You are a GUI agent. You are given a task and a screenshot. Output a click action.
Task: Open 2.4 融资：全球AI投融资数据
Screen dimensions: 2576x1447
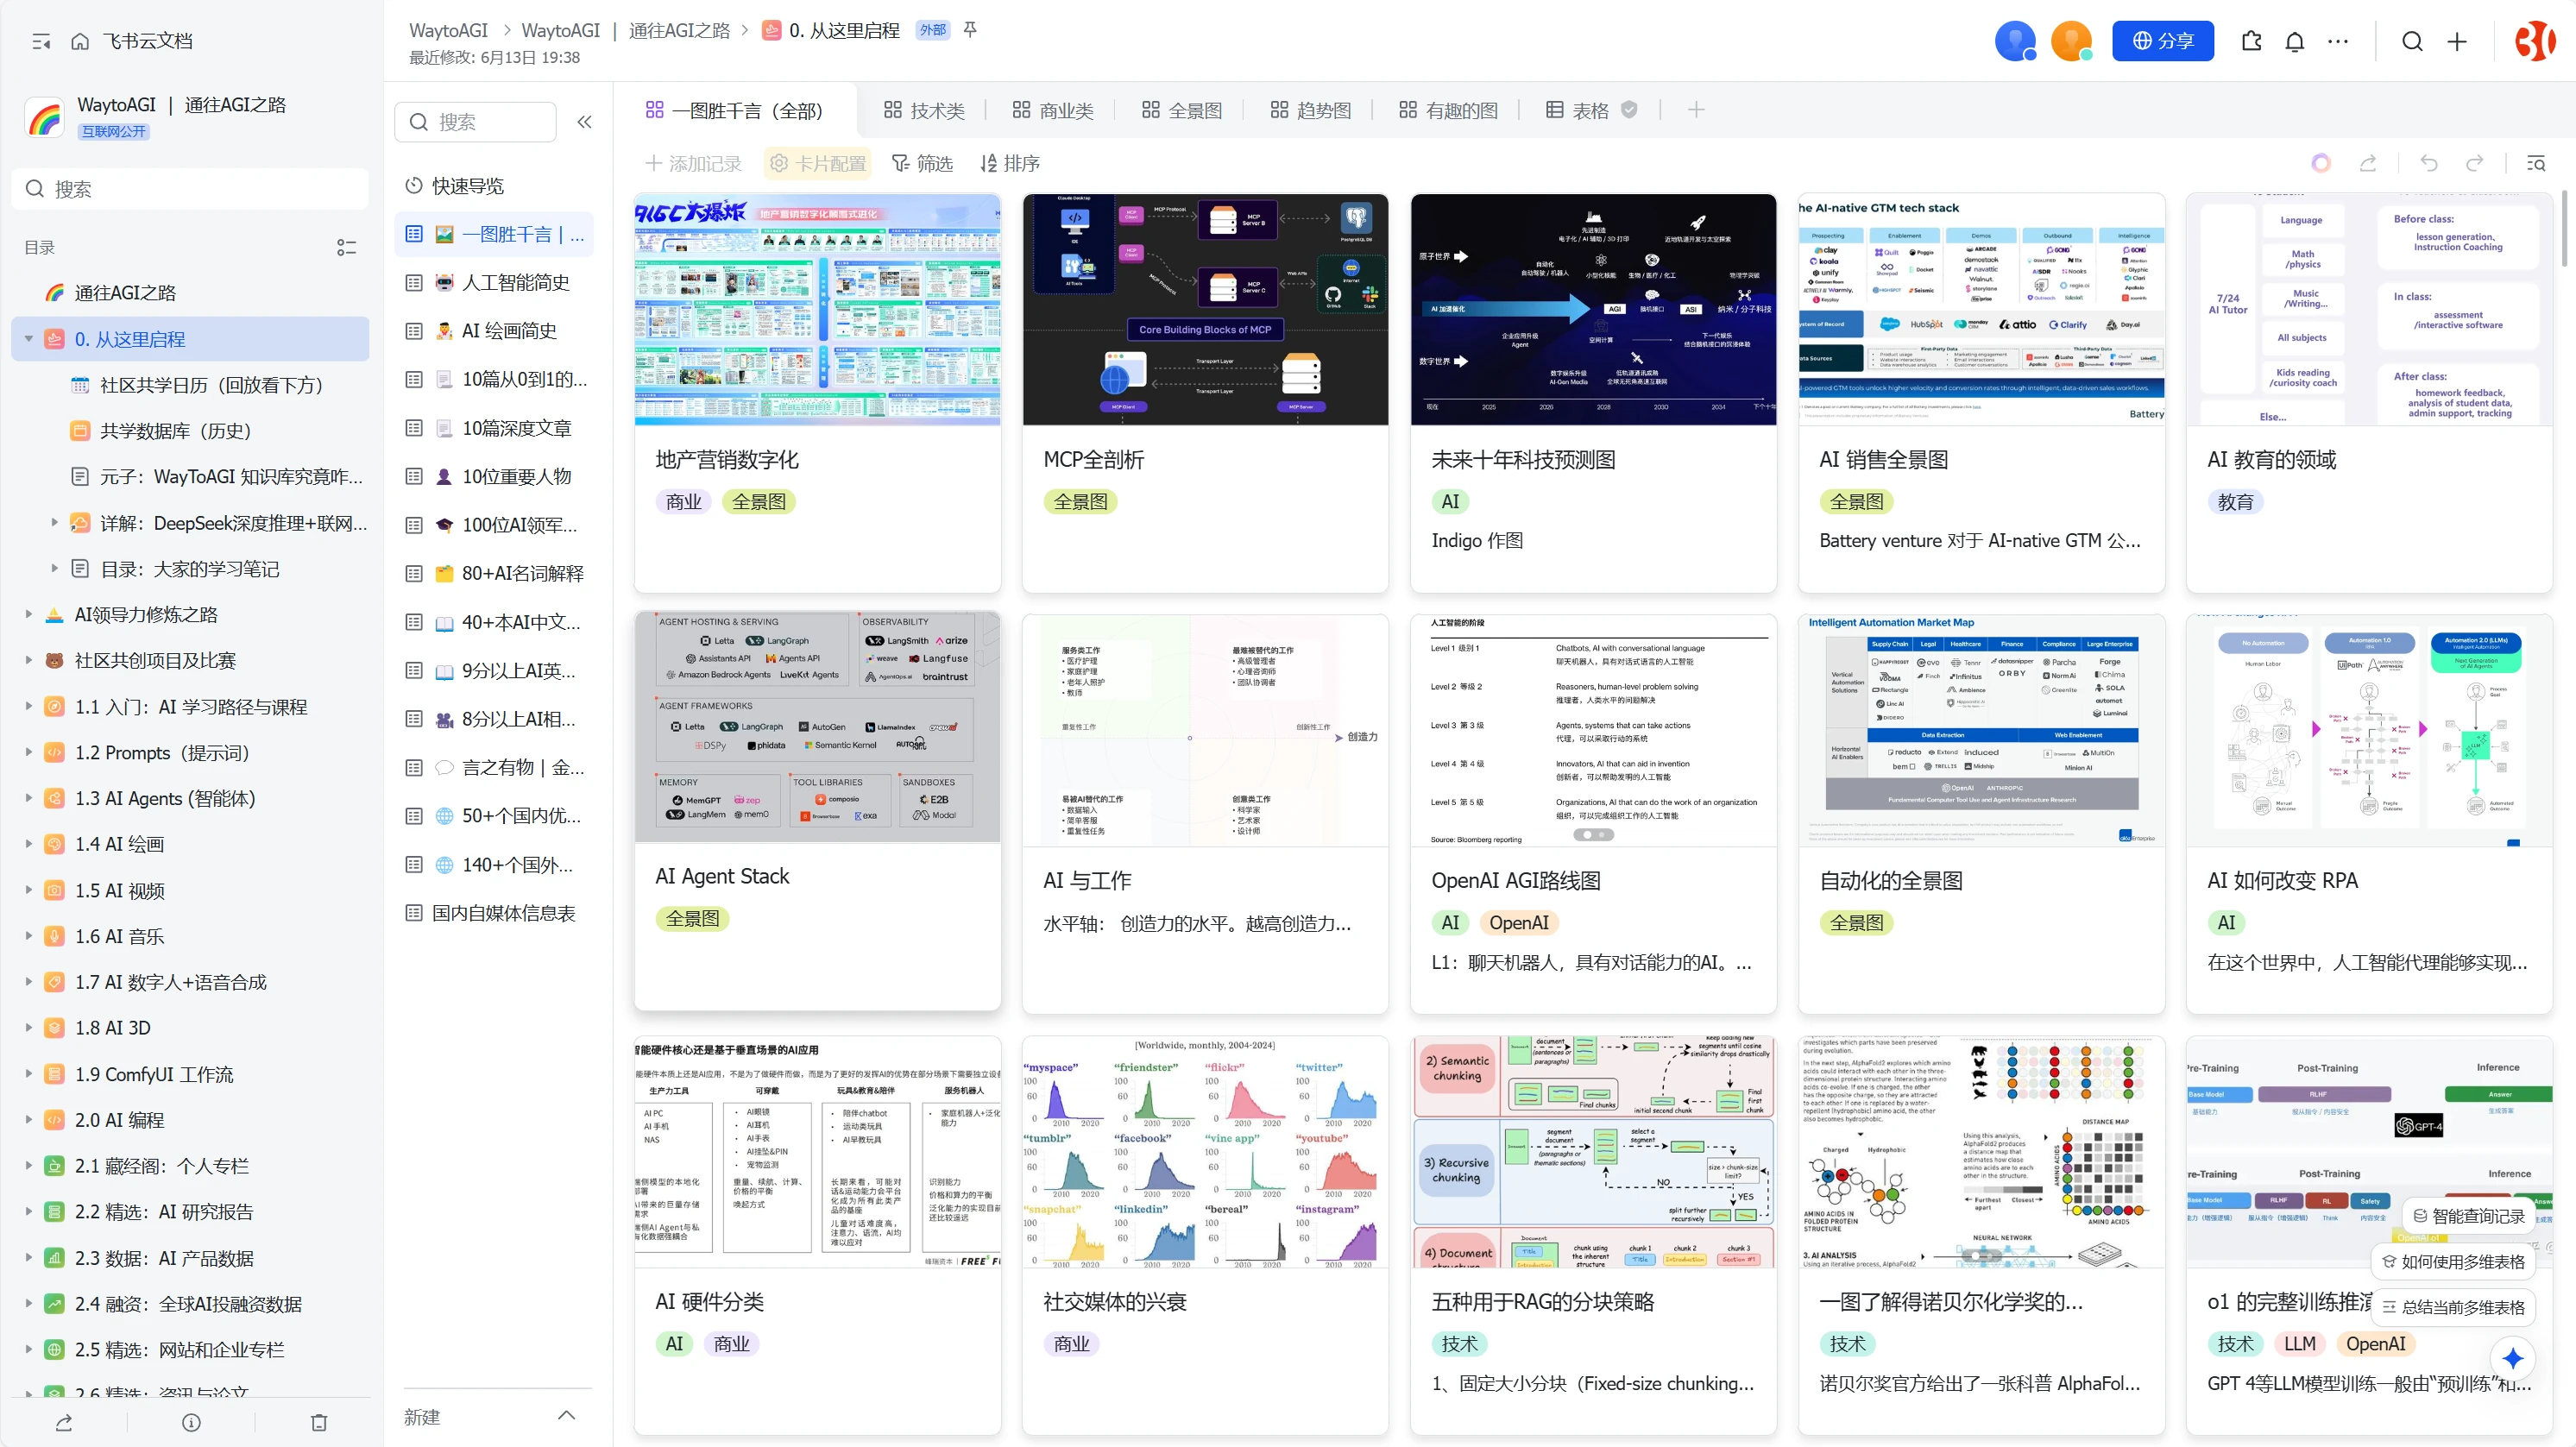point(190,1304)
